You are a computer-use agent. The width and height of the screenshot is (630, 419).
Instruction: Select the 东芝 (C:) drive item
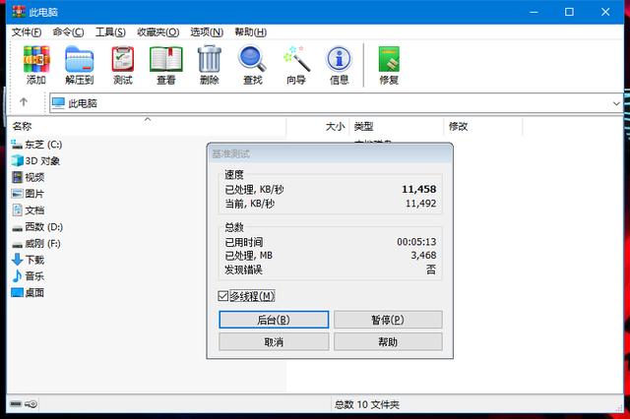(x=42, y=144)
